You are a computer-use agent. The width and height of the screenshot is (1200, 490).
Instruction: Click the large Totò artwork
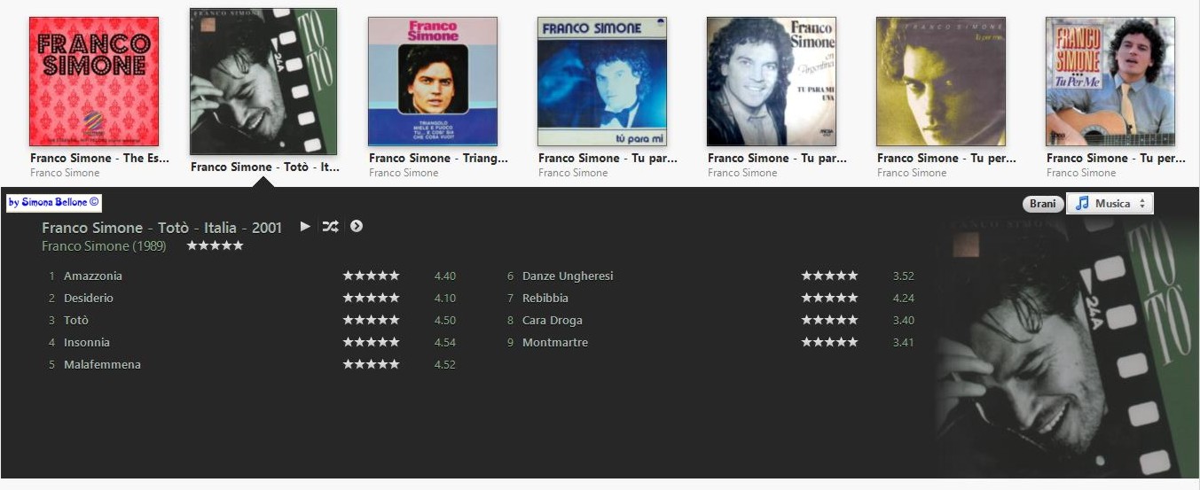(1066, 346)
